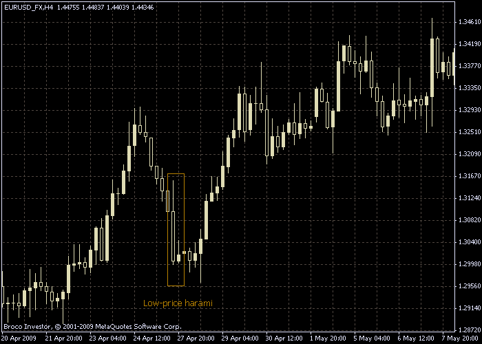Click the 1.32510 price scale label
This screenshot has width=482, height=344.
pos(469,132)
